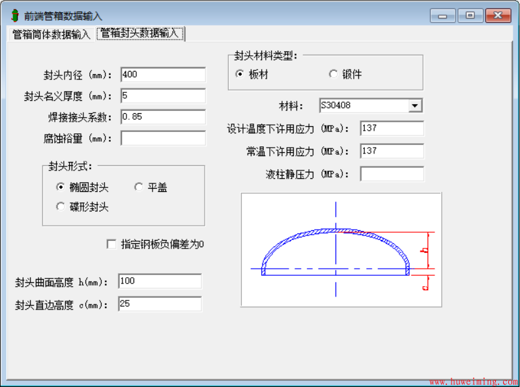
Task: Select the 管箱封头数据输入 tab
Action: (x=140, y=33)
